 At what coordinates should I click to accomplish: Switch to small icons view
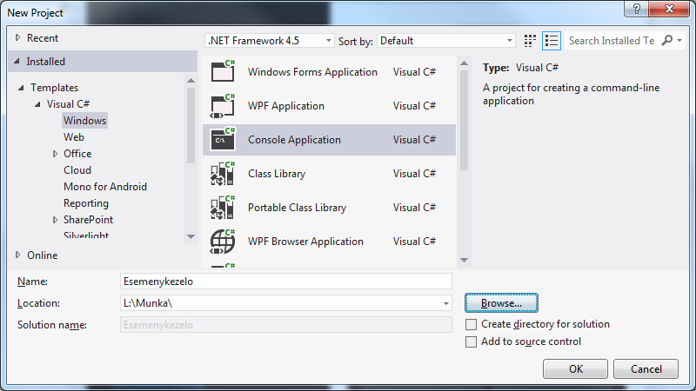[530, 41]
